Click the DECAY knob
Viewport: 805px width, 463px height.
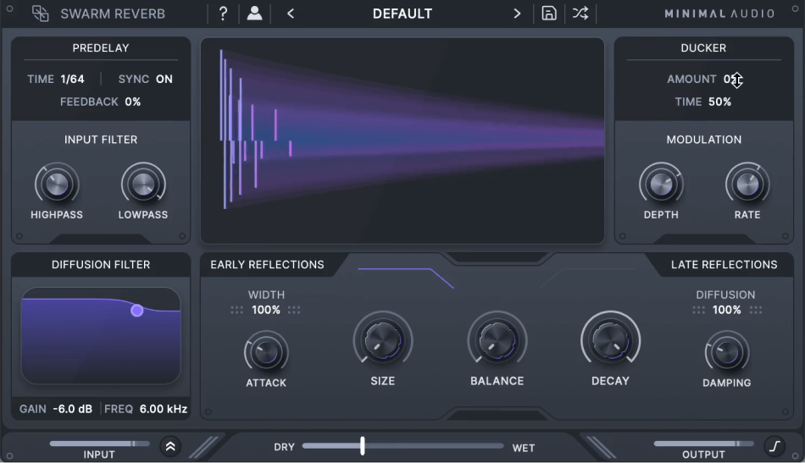[x=610, y=340]
